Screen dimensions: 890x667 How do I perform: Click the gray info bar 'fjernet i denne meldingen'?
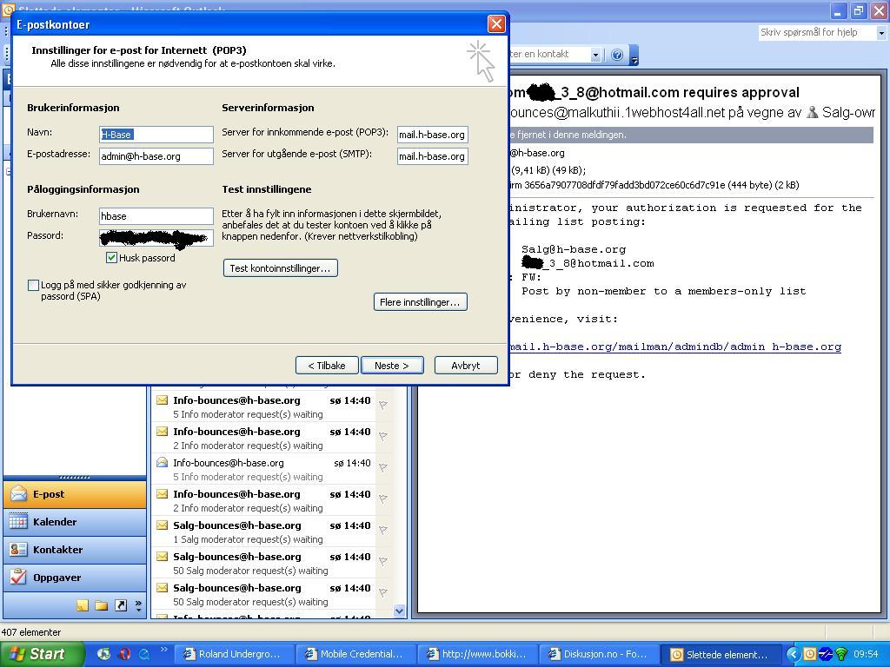[691, 135]
